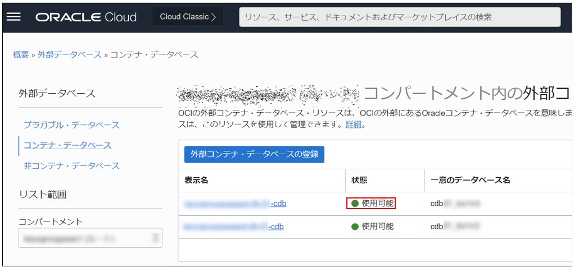Focus the resource and service search field

click(400, 17)
